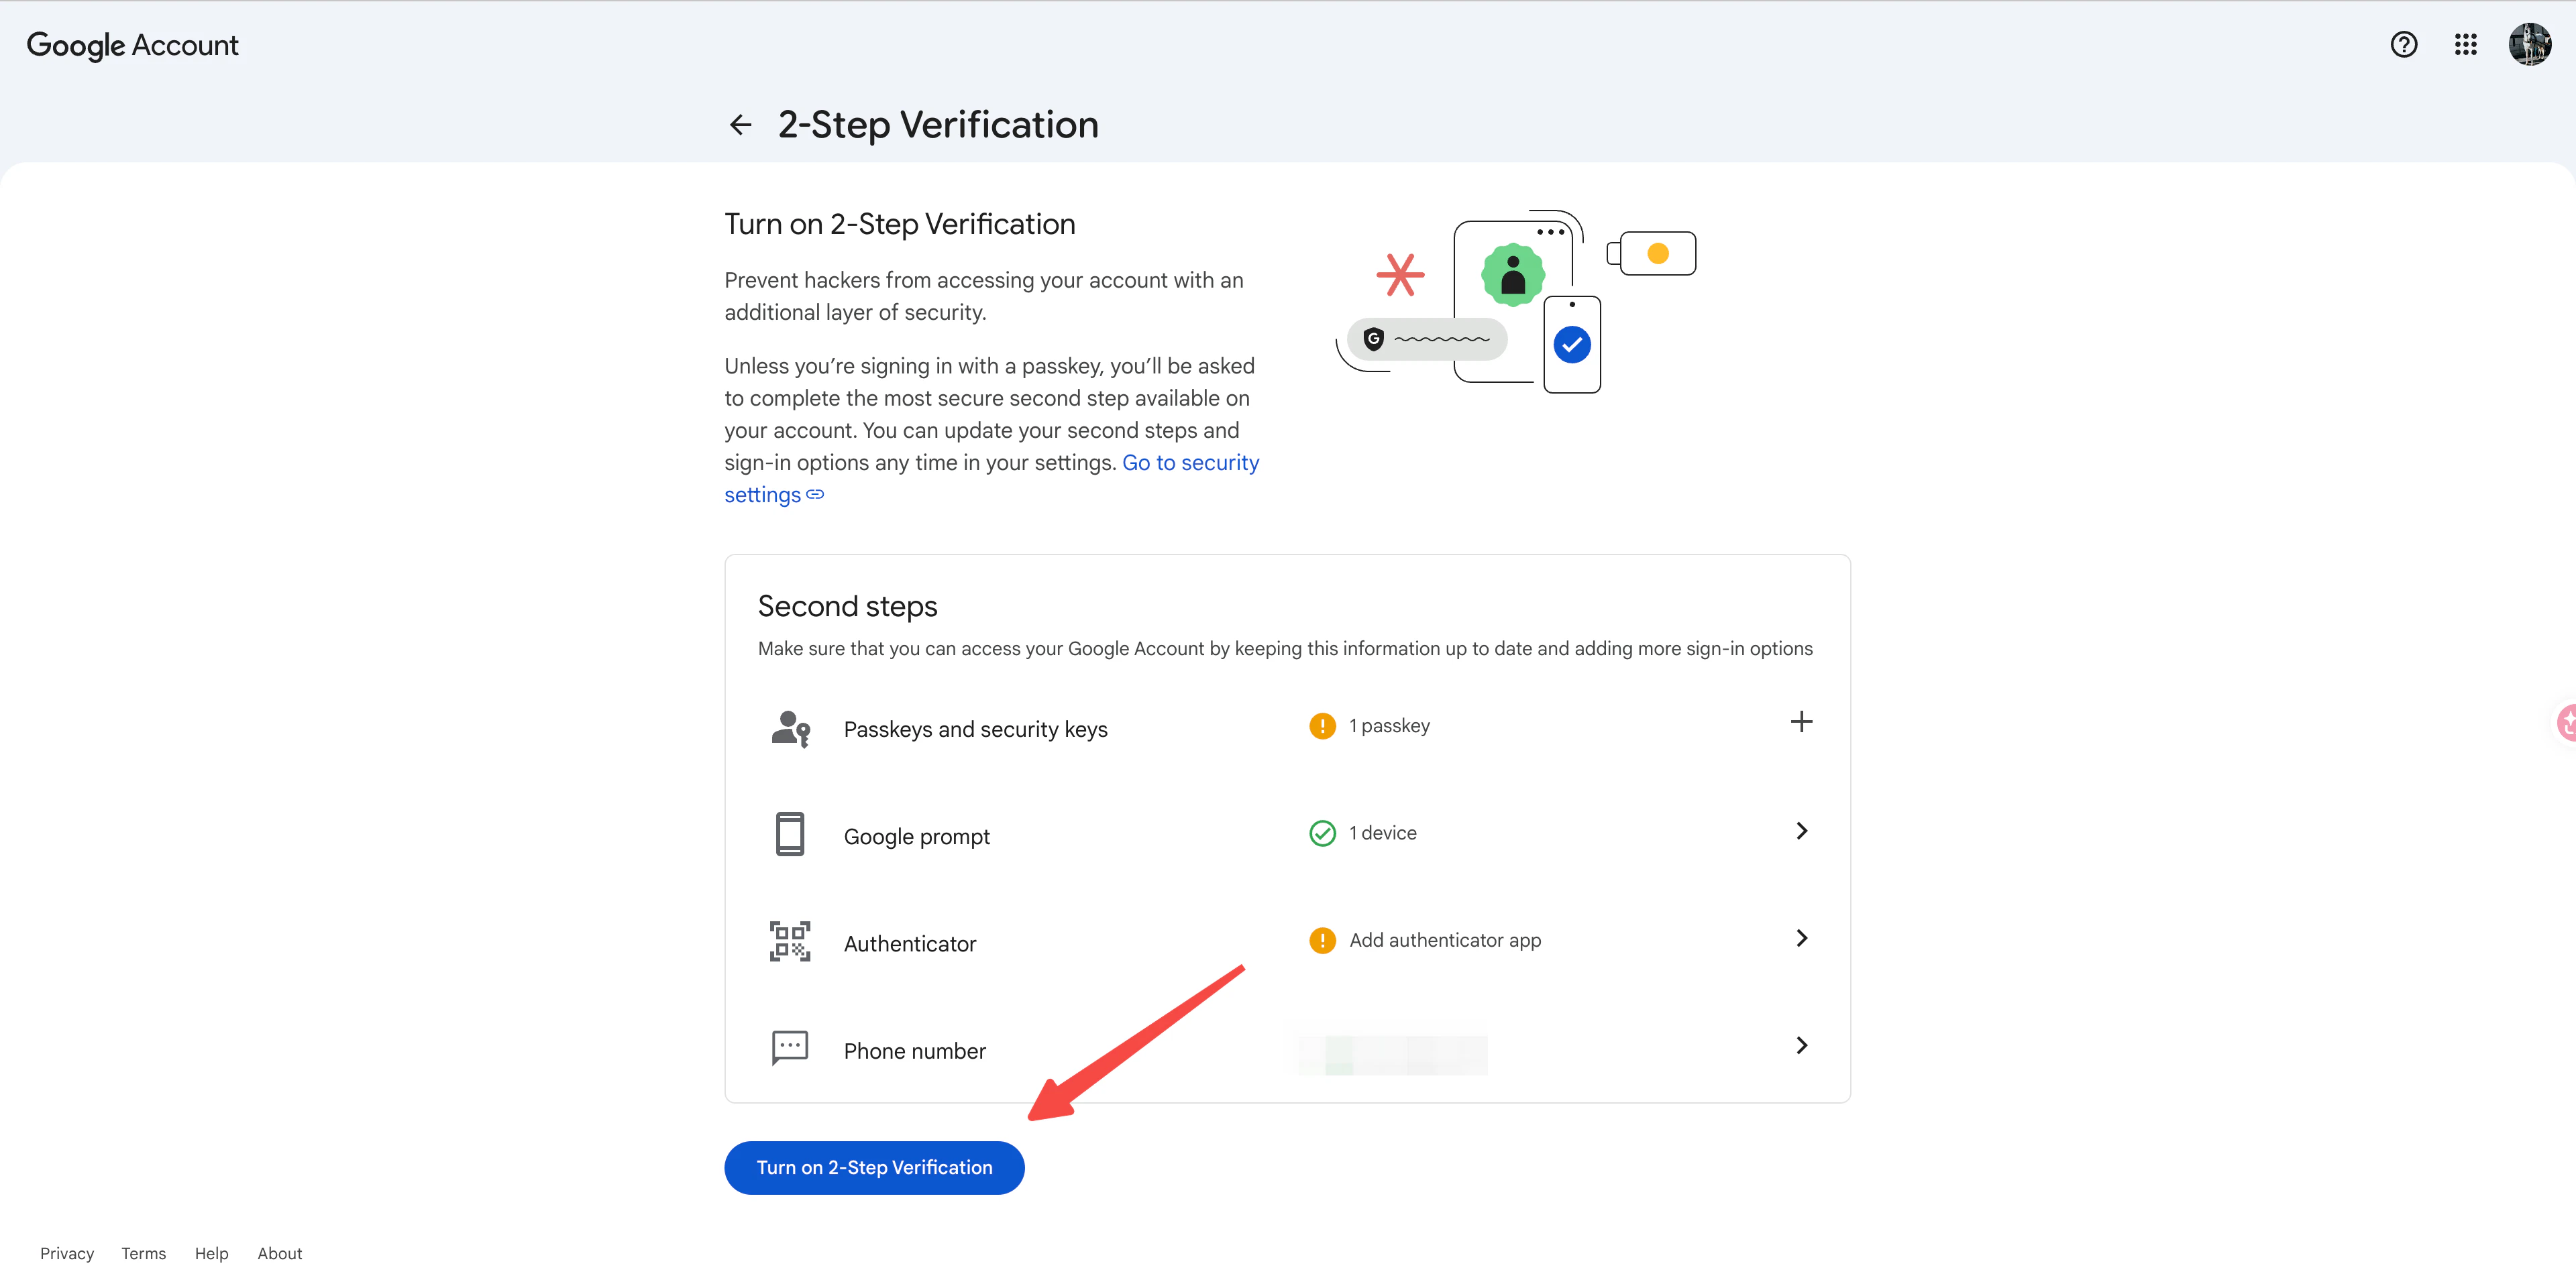This screenshot has height=1286, width=2576.
Task: Click the Authenticator QR code icon
Action: click(790, 941)
